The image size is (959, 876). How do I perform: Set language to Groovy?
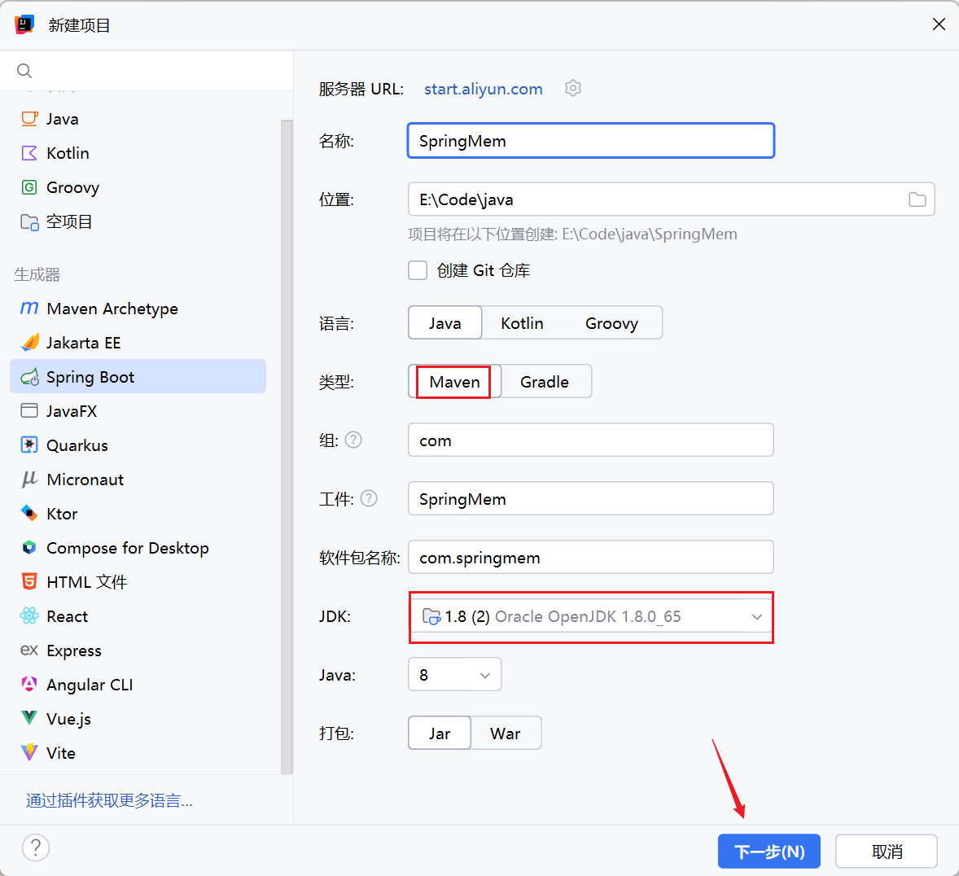coord(611,323)
